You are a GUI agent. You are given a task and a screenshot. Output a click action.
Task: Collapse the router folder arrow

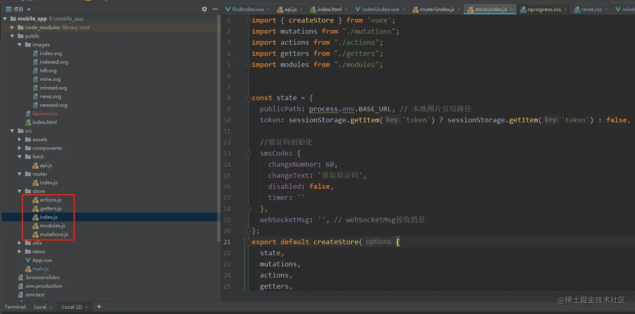pyautogui.click(x=20, y=174)
